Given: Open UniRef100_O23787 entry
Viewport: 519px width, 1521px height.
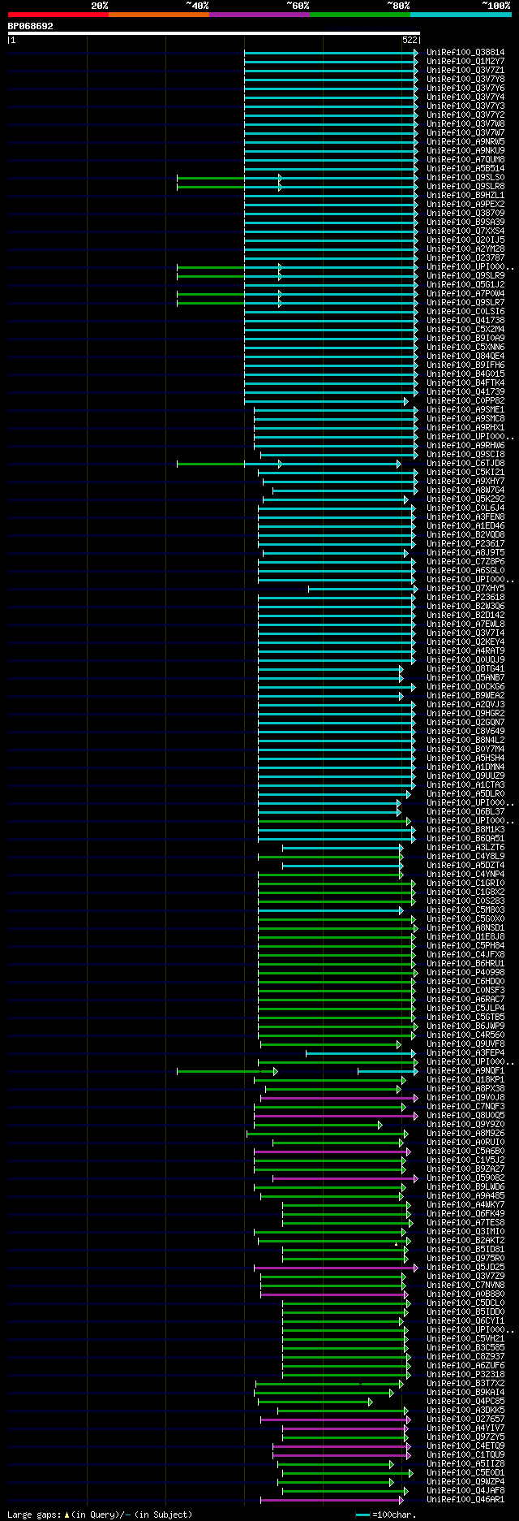Looking at the screenshot, I should (465, 258).
